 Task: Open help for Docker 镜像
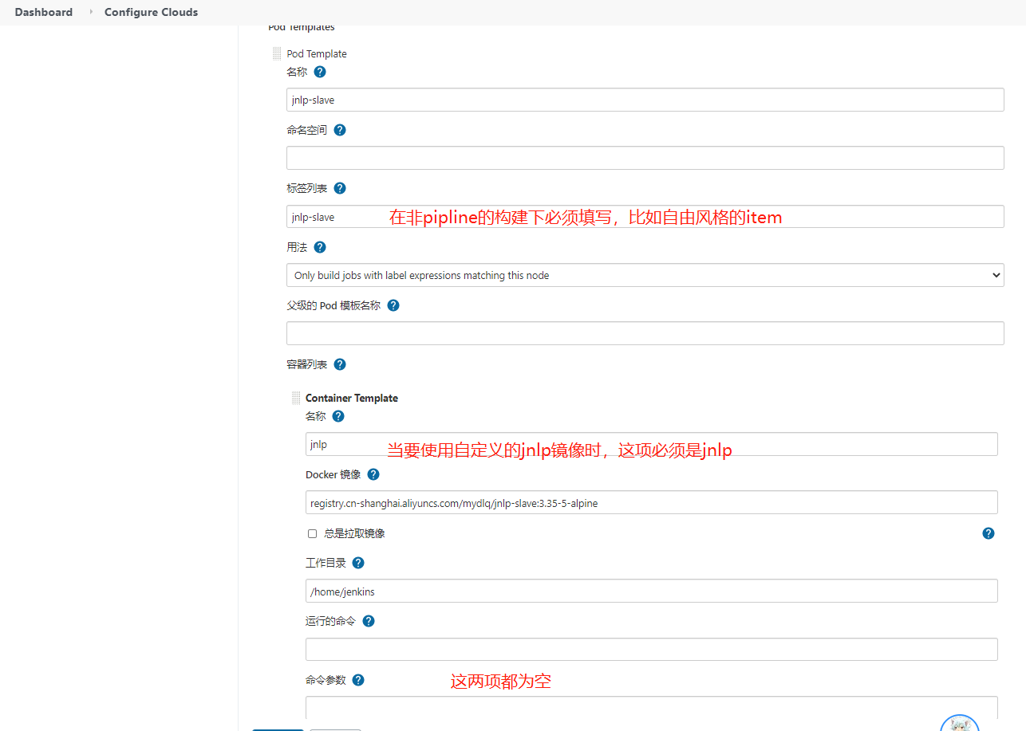click(373, 474)
